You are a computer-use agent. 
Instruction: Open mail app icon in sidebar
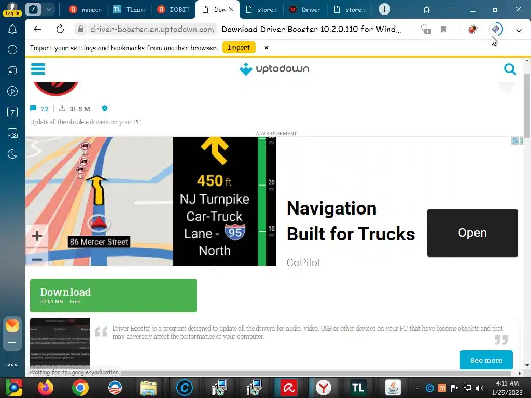pyautogui.click(x=12, y=325)
